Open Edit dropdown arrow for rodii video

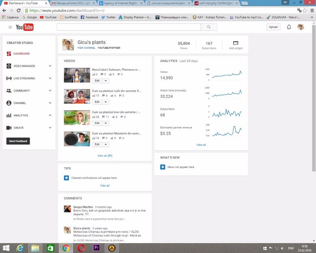click(106, 102)
